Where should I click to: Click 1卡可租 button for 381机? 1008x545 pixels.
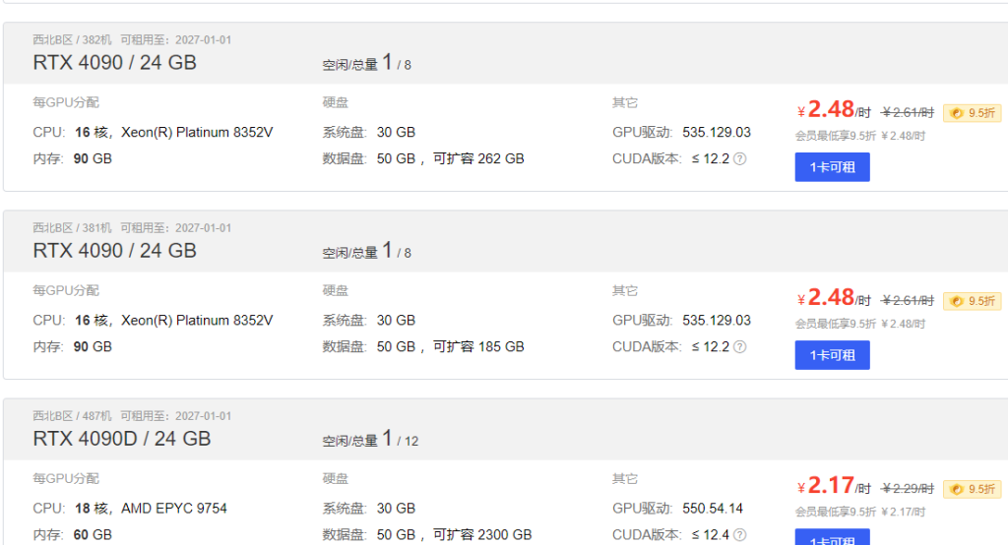[x=832, y=355]
